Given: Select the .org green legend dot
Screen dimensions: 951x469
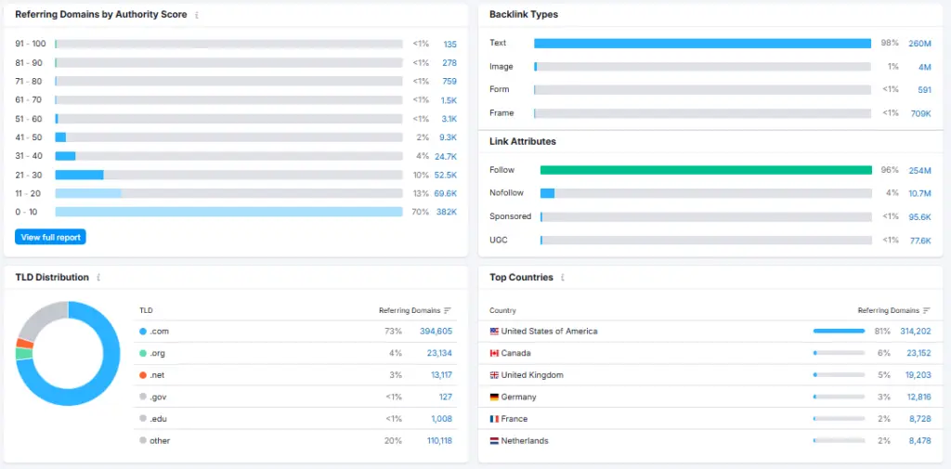Looking at the screenshot, I should point(143,353).
